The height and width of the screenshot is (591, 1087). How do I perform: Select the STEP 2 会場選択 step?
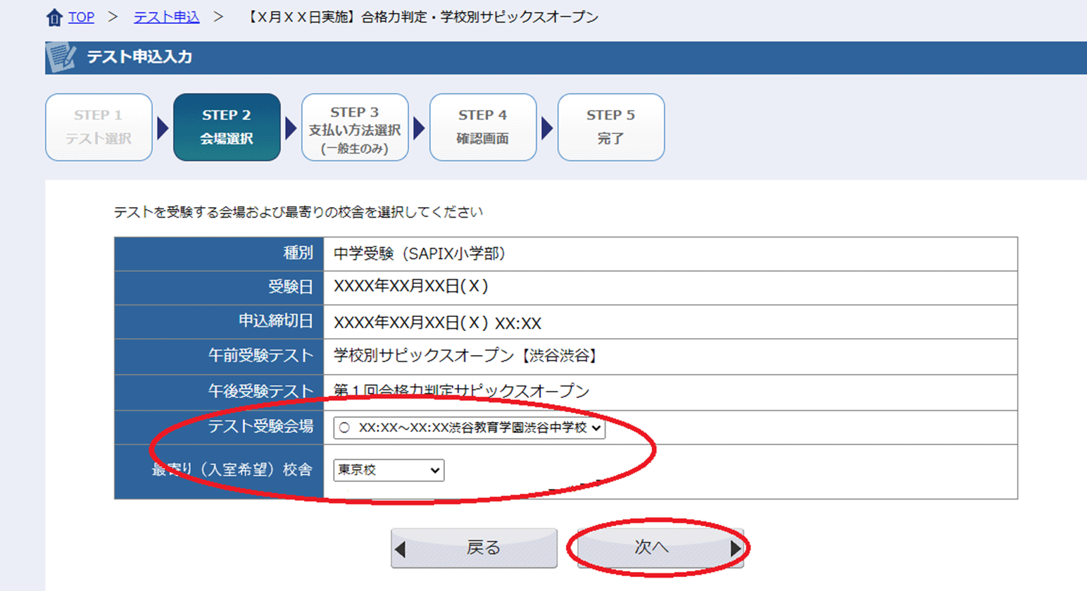point(227,127)
